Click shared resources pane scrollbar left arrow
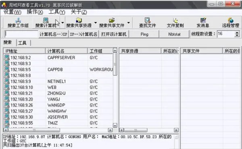This screenshot has height=149, width=242. (121, 130)
